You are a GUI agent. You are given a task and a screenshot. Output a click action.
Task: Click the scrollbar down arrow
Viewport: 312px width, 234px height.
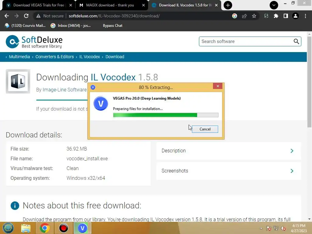pyautogui.click(x=309, y=219)
